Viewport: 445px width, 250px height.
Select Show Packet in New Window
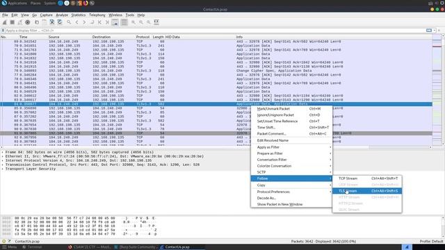tap(291, 204)
